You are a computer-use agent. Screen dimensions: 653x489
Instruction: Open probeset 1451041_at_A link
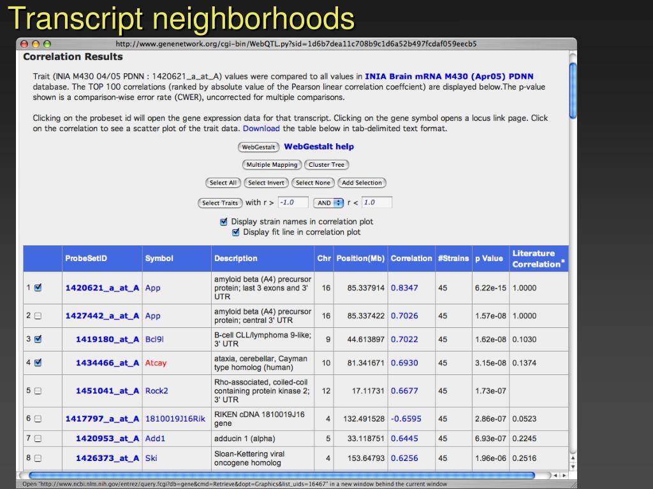(x=107, y=391)
